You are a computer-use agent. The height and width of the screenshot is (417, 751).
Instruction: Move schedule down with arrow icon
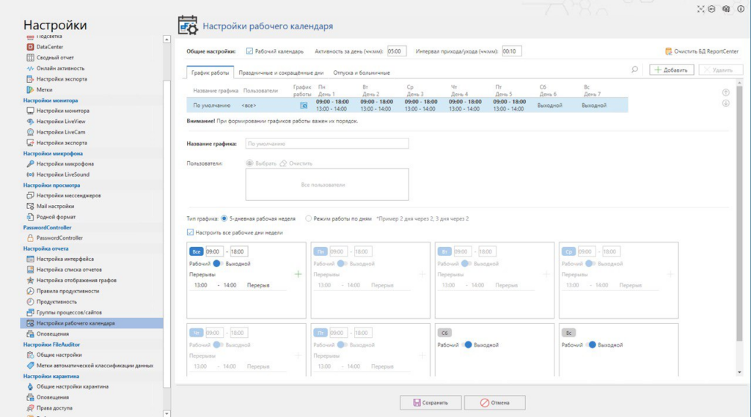[725, 103]
